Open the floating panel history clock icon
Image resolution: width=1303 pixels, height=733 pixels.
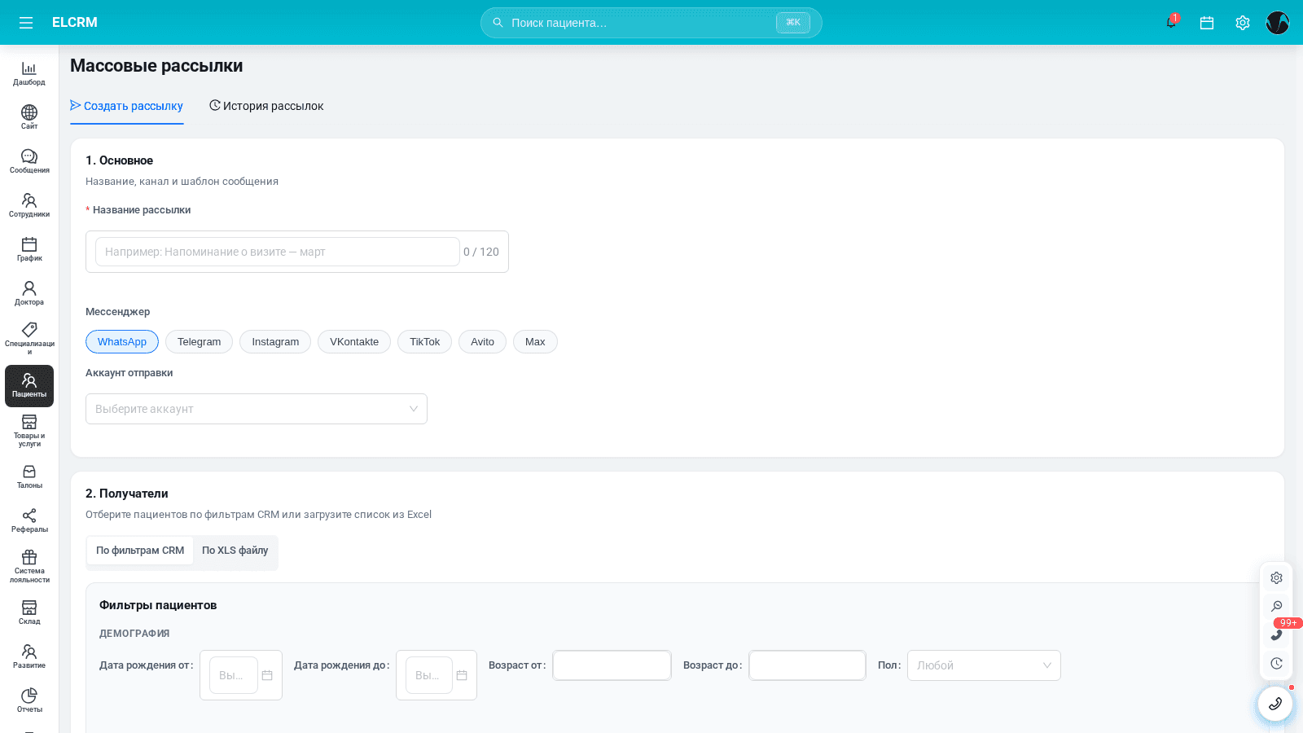[1276, 664]
